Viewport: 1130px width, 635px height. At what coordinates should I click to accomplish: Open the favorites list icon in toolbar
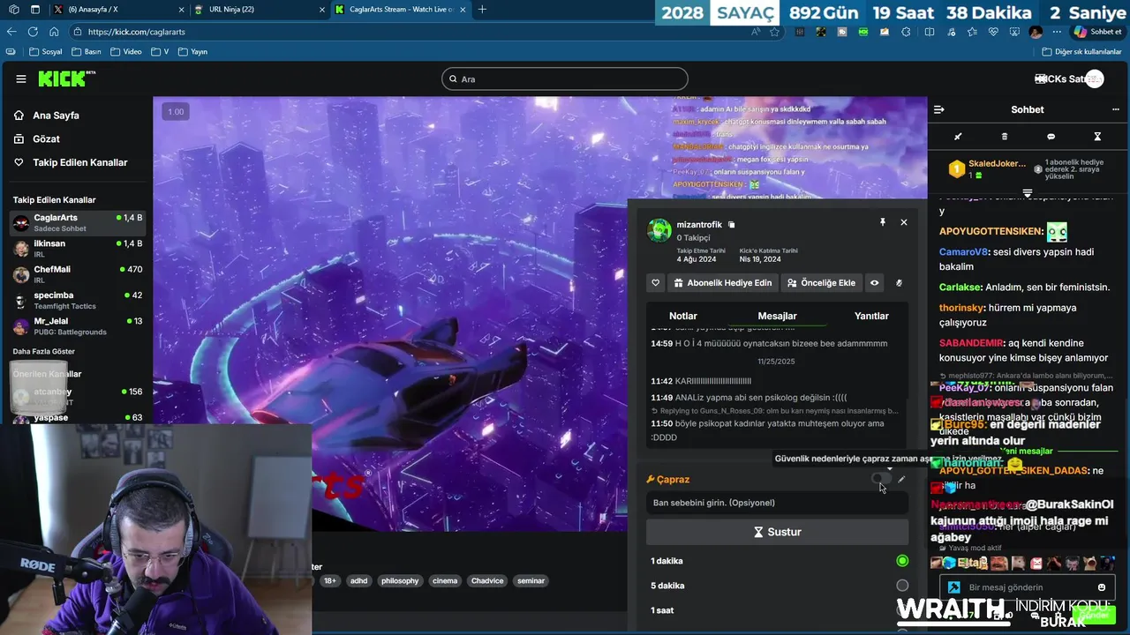pos(972,32)
